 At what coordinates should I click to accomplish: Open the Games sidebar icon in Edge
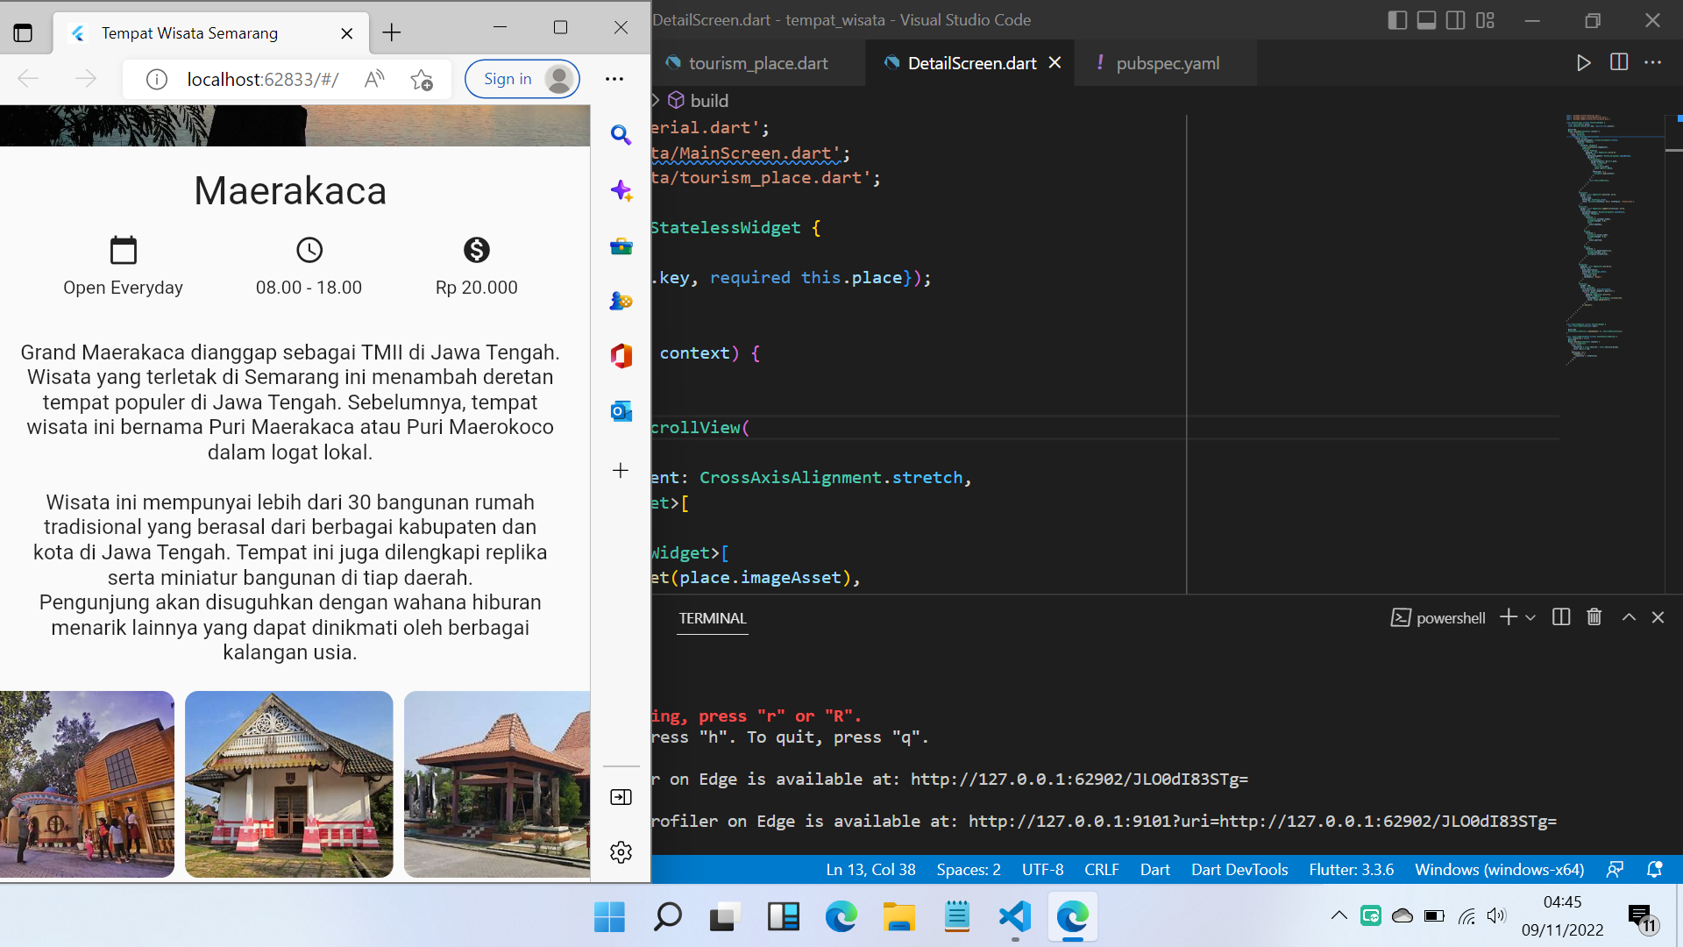coord(621,301)
